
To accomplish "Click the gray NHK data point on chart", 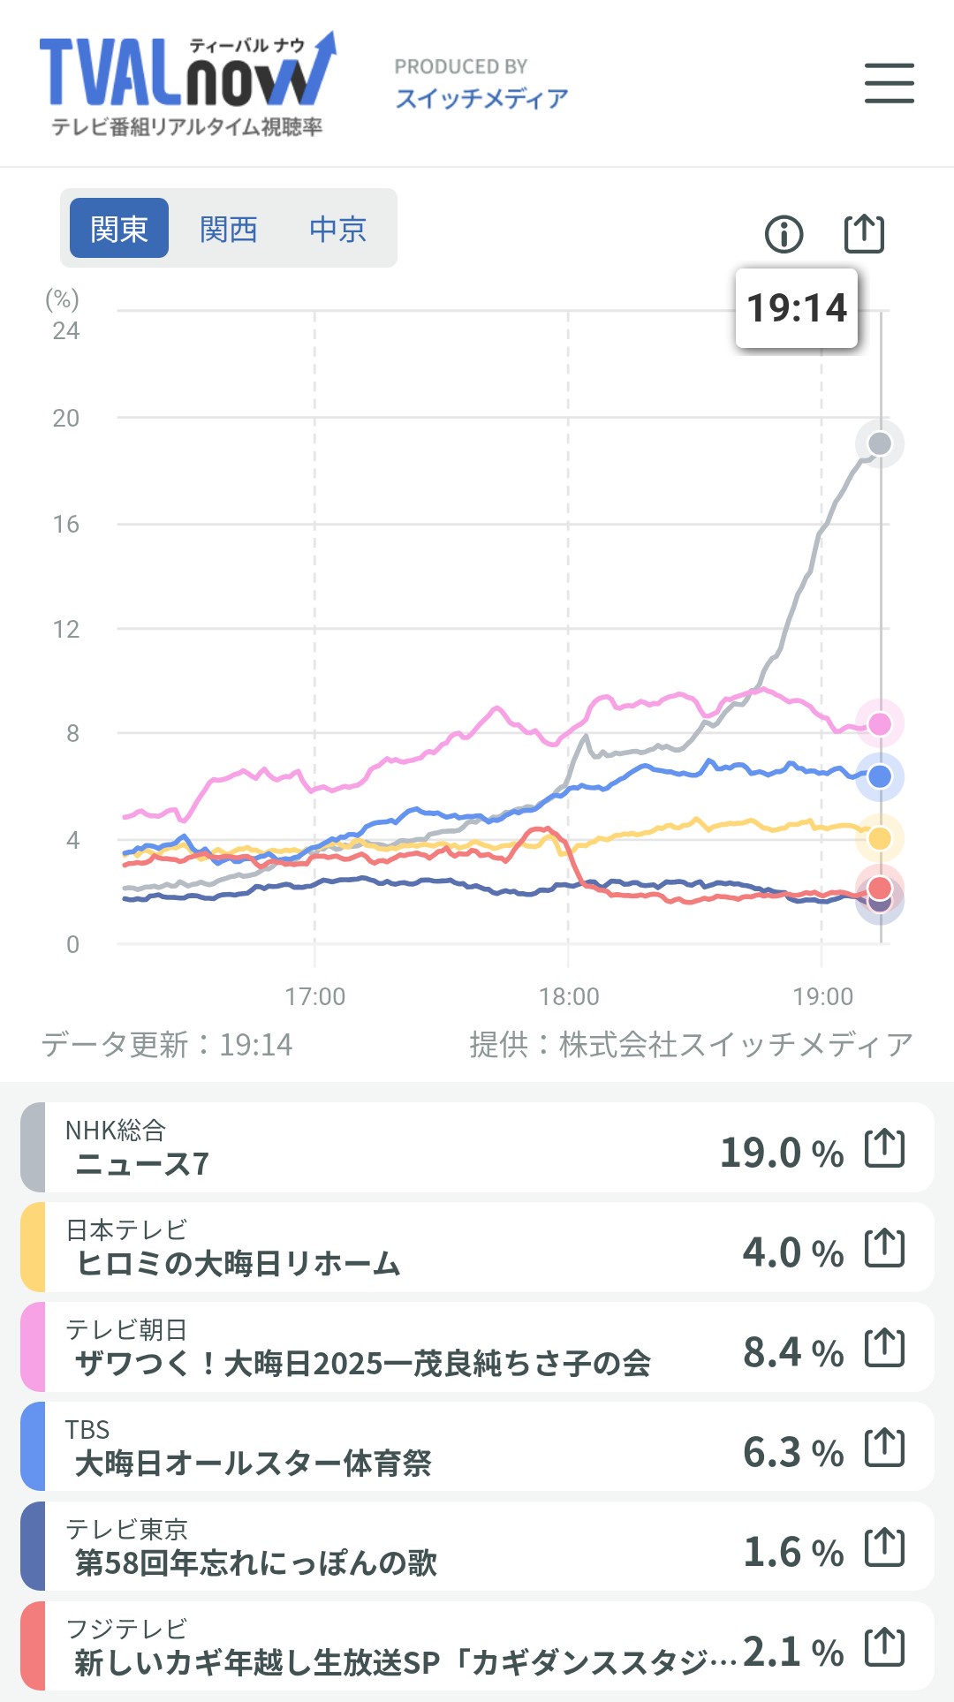I will click(x=880, y=443).
